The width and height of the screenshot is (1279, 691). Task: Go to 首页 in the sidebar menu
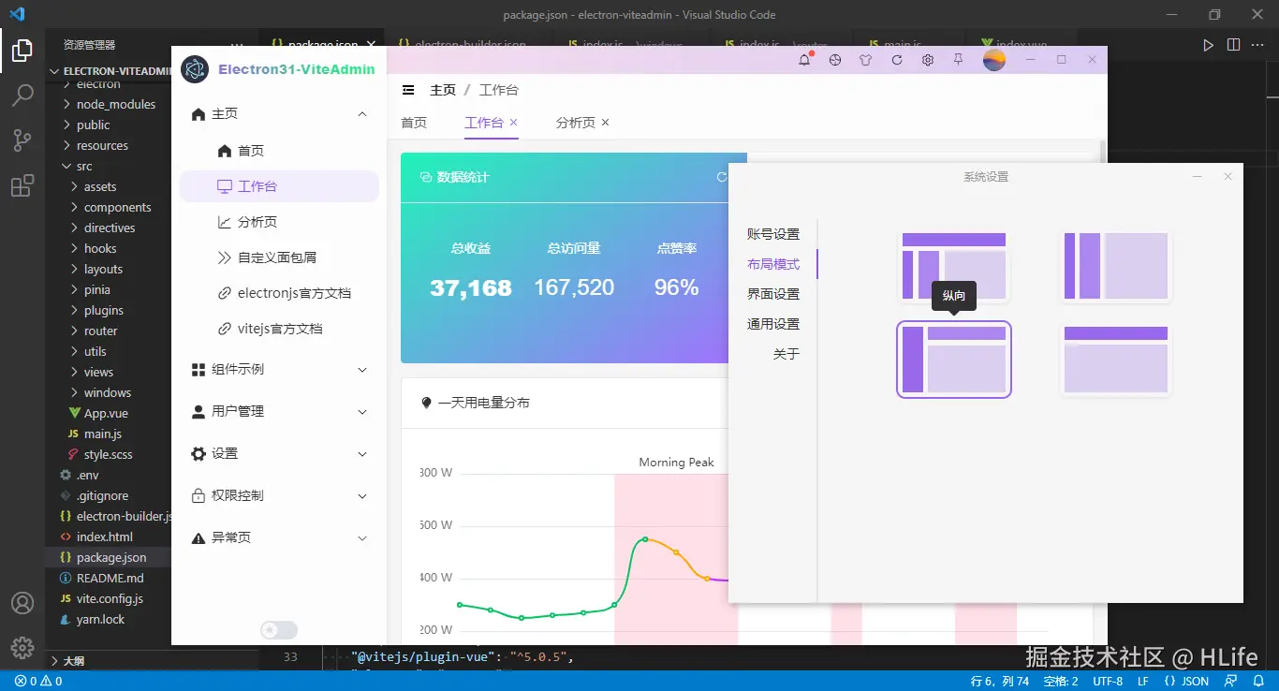pos(279,151)
